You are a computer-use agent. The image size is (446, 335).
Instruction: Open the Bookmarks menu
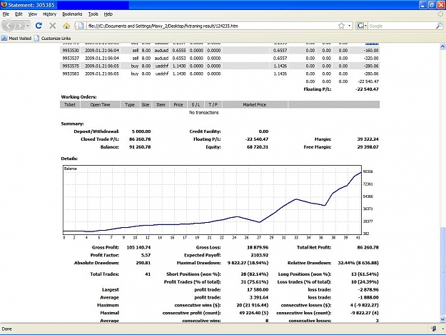72,14
